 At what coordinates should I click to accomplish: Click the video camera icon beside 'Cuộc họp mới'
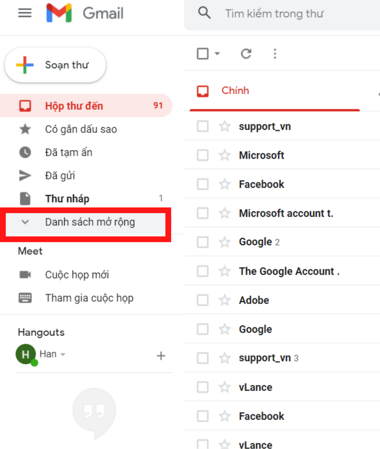[x=25, y=275]
